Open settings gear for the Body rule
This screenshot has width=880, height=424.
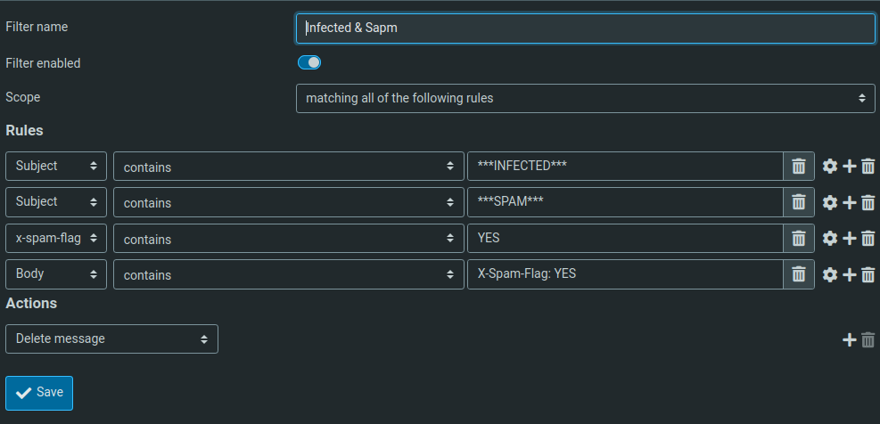point(830,275)
